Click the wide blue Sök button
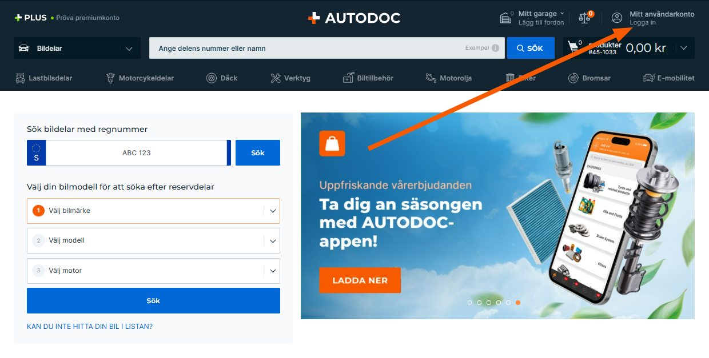 point(153,300)
